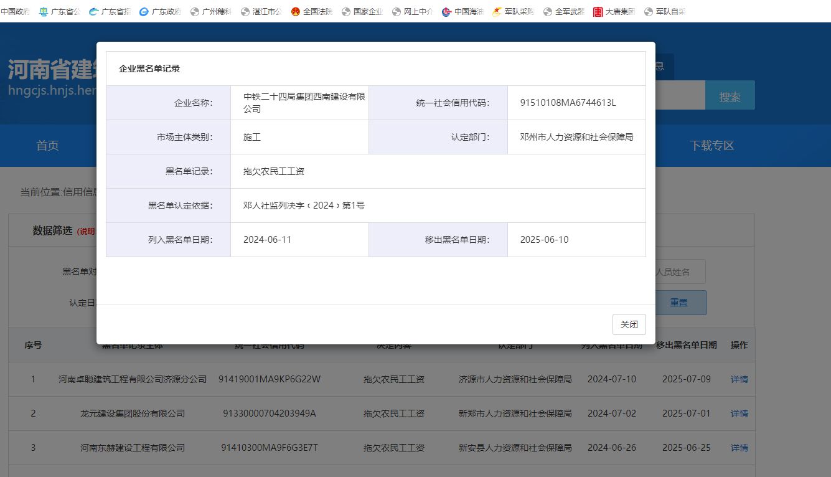Click company name 中铁二十四局集团西南建设有限公司
The width and height of the screenshot is (831, 477).
tap(304, 103)
